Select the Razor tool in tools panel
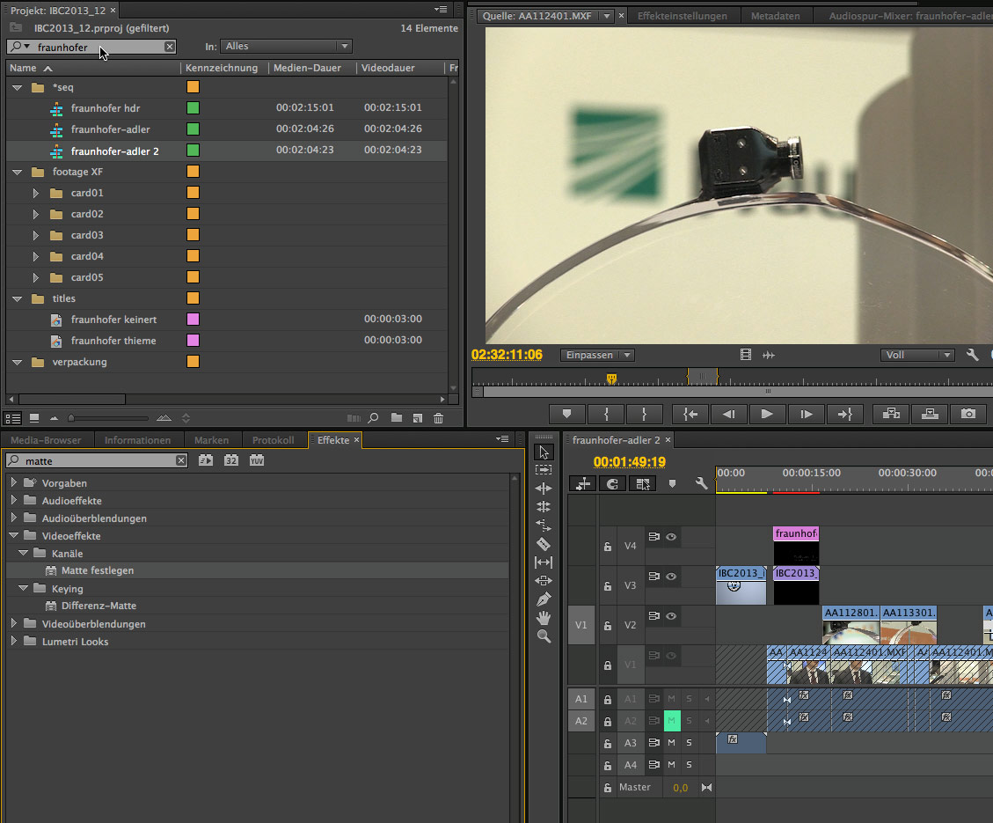 tap(543, 544)
